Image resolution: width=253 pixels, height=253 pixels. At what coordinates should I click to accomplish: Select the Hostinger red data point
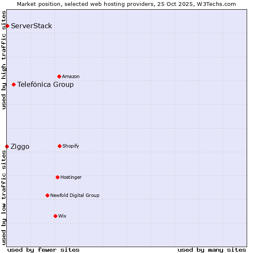[57, 177]
